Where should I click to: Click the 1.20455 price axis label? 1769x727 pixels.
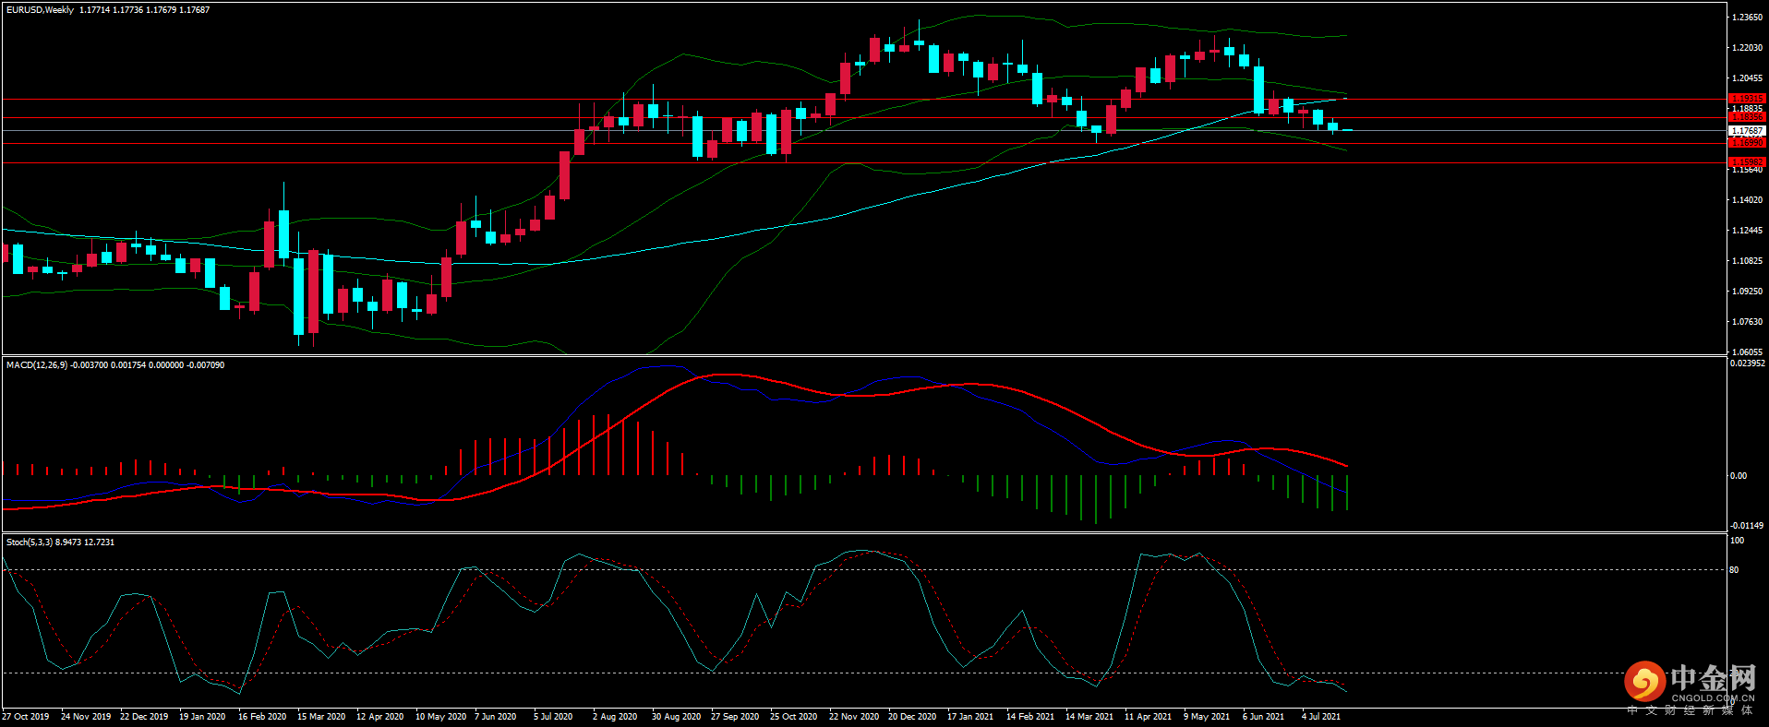[x=1747, y=78]
